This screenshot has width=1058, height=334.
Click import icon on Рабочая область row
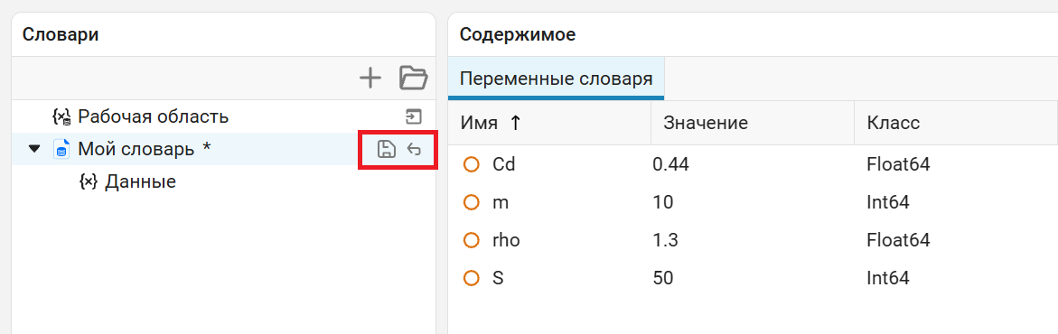(414, 116)
